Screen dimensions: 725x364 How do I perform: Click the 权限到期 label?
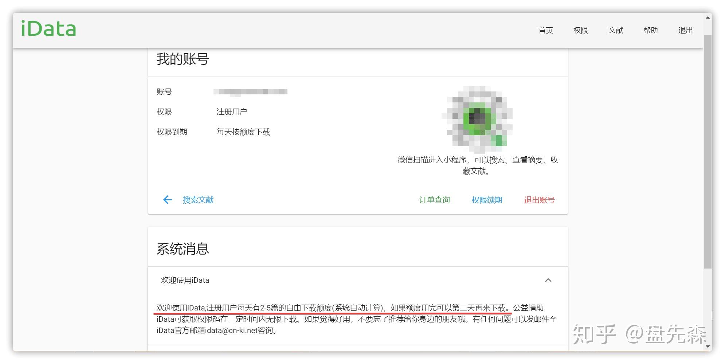click(172, 132)
